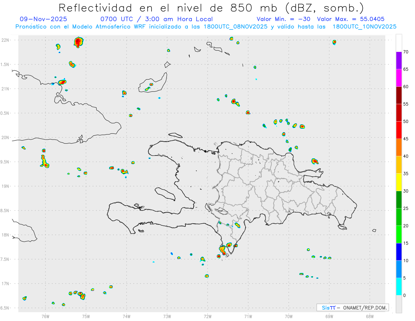415x321 pixels.
Task: Click the colorbar label '55'
Action: click(x=406, y=104)
